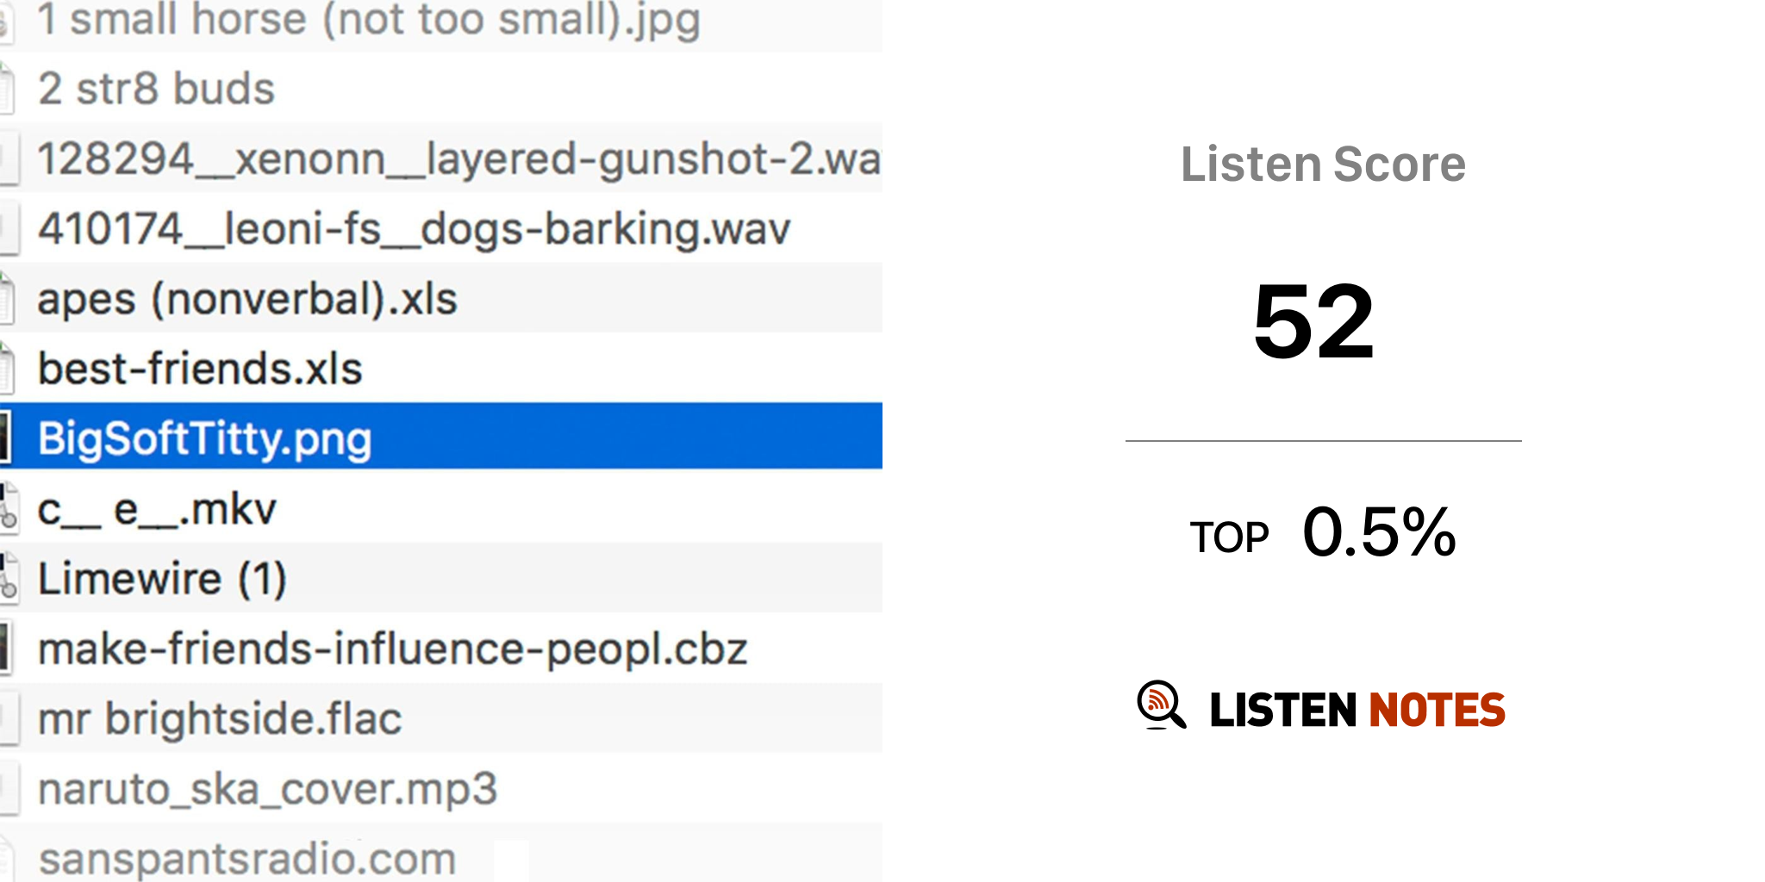The height and width of the screenshot is (882, 1765).
Task: Click the LISTEN NOTES brand text
Action: coord(1356,710)
